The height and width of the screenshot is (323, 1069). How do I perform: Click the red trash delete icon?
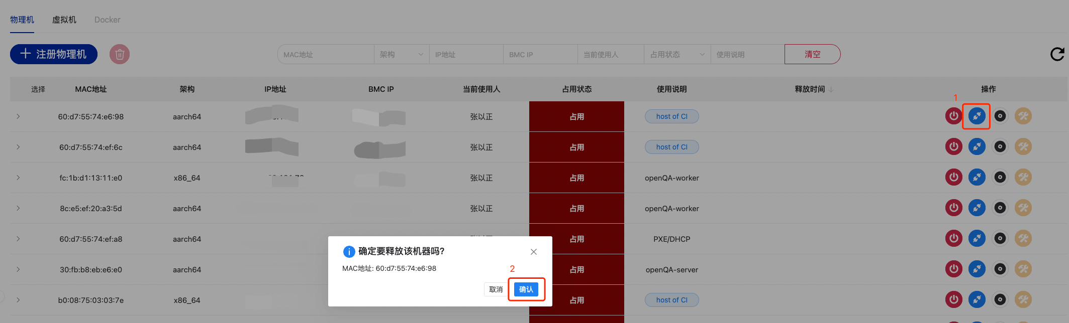120,54
